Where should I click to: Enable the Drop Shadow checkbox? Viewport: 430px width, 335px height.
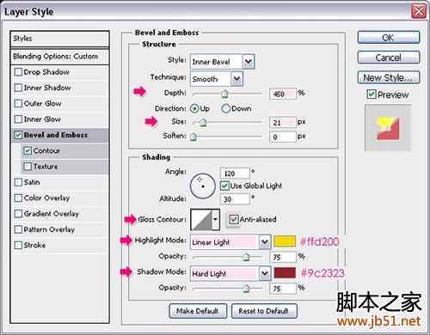coord(18,72)
